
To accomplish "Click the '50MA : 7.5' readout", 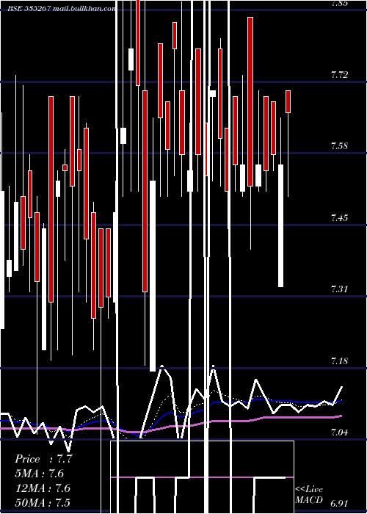I will 43,502.
